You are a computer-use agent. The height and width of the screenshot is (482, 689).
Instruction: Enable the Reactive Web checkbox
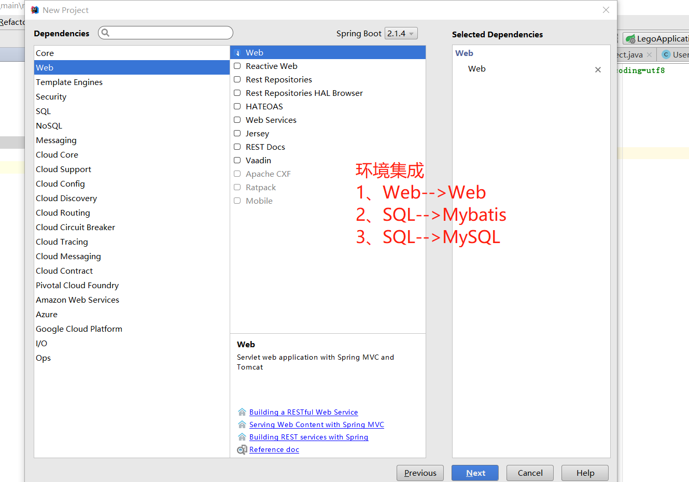(x=237, y=66)
